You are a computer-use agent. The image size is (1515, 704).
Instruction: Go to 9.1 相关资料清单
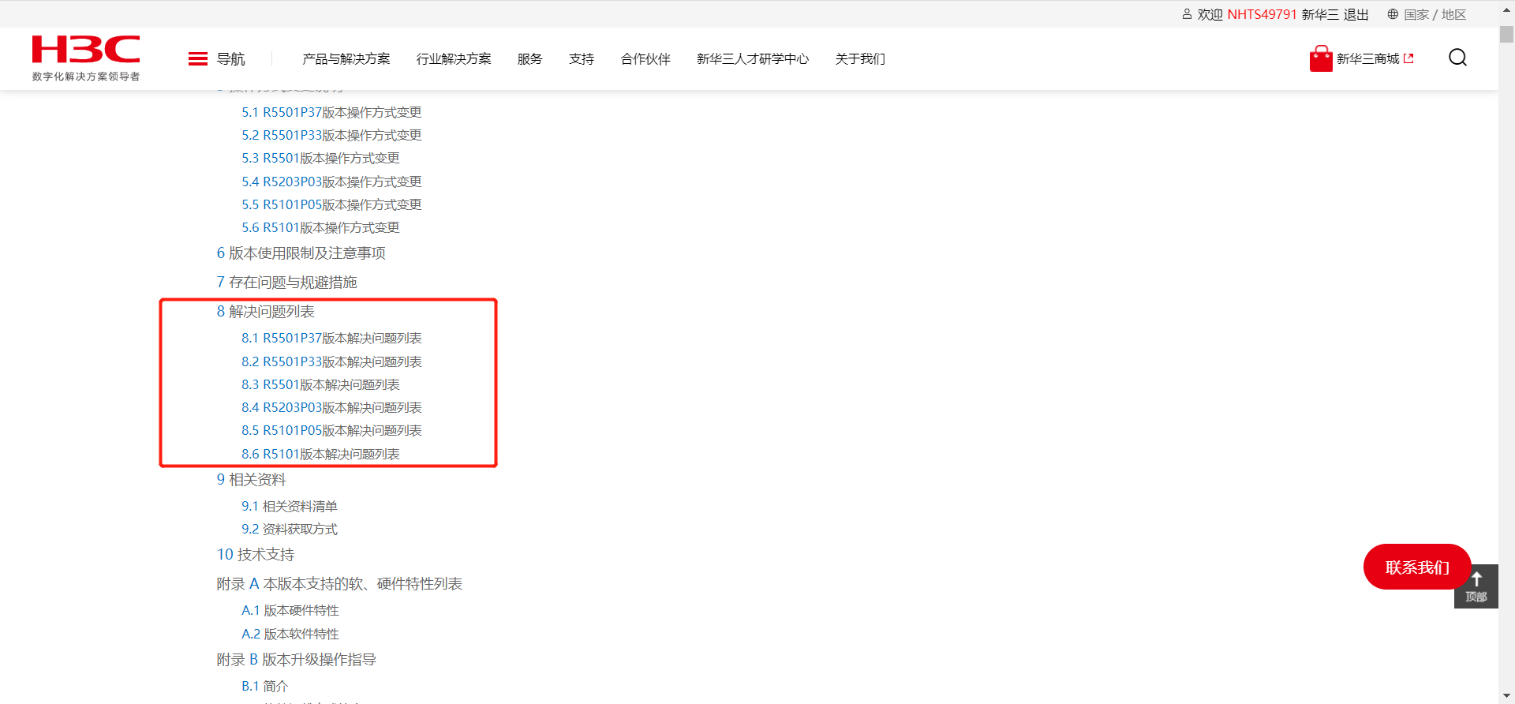click(x=290, y=506)
